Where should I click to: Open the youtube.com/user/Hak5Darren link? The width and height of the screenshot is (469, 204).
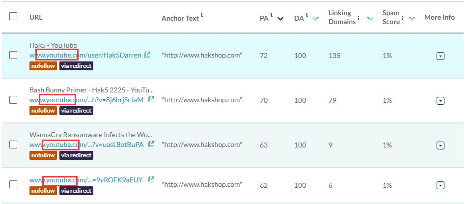click(x=85, y=56)
